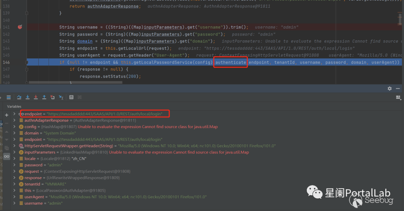Screen dimensions: 404x211
Task: Click line number 146 in the gutter
Action: 6,62
